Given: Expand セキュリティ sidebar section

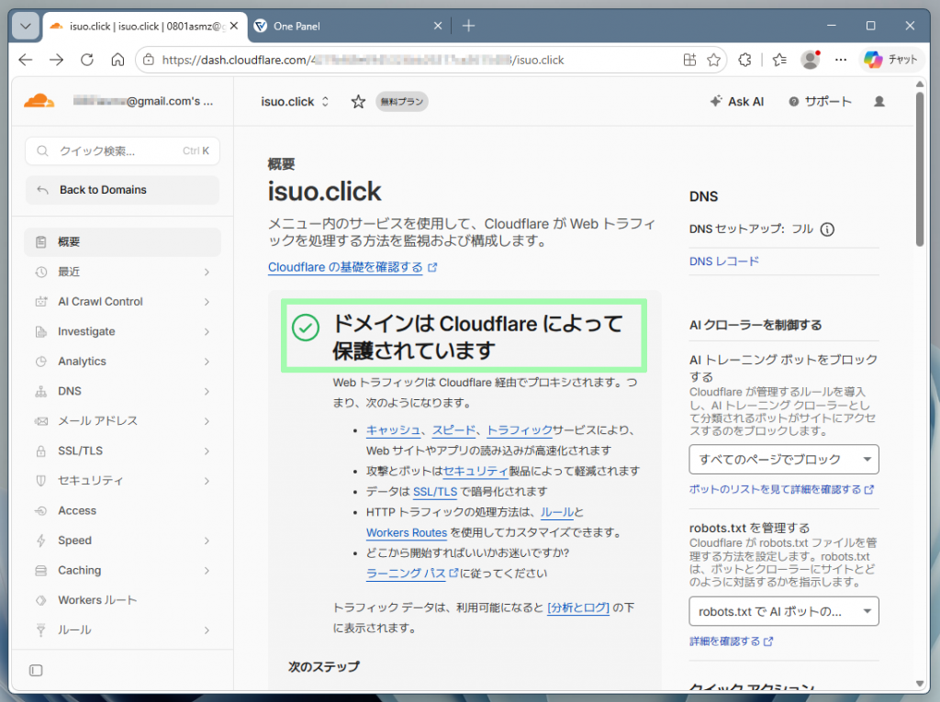Looking at the screenshot, I should (x=122, y=481).
